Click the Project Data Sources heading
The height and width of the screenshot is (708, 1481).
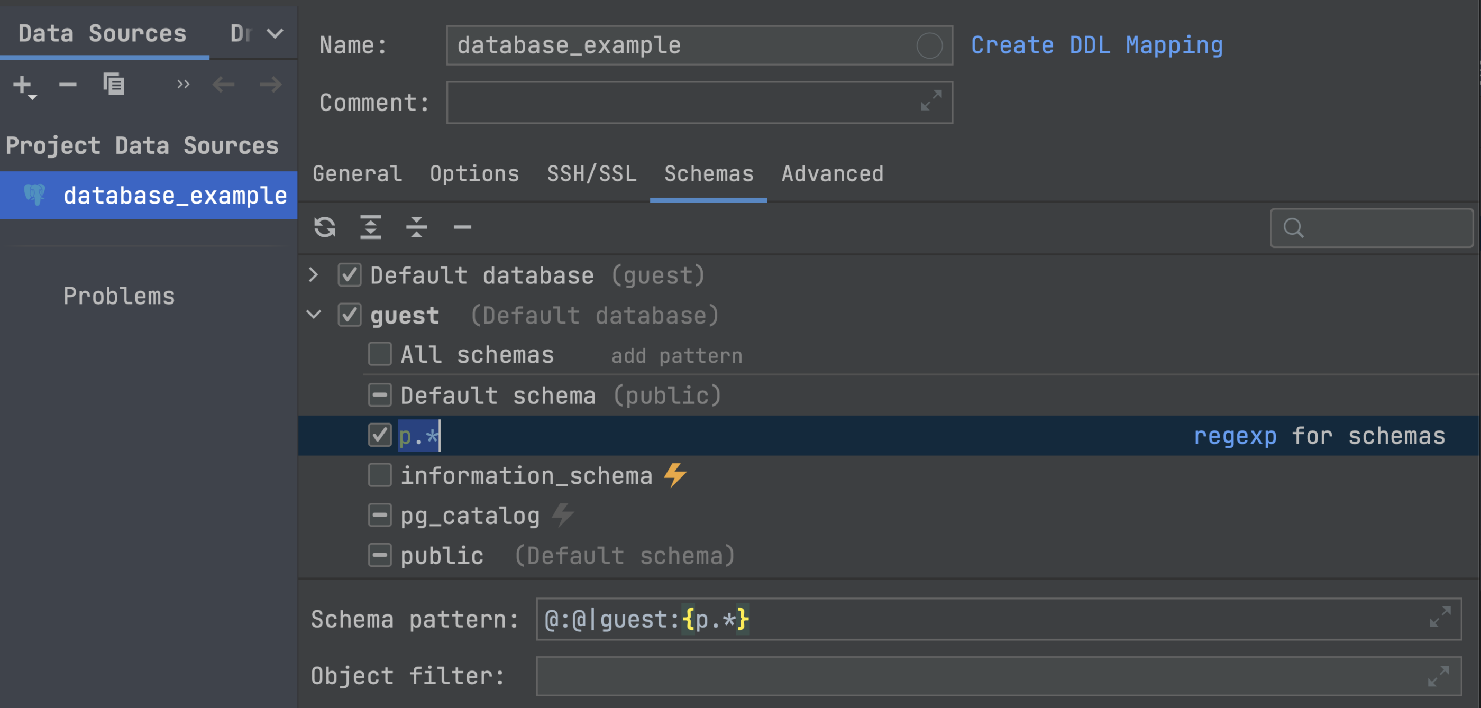142,145
